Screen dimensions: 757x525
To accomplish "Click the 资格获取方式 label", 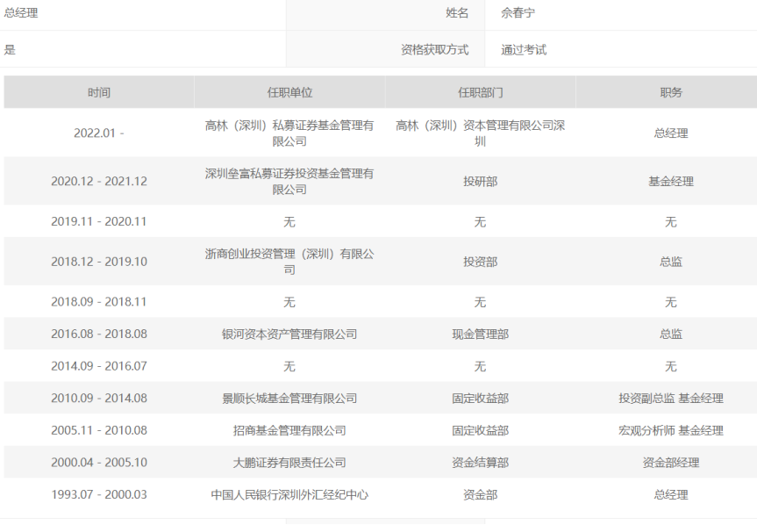I will tap(434, 50).
